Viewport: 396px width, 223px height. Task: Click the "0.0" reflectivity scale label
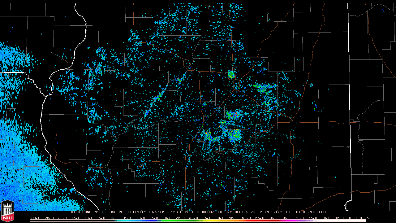click(114, 218)
